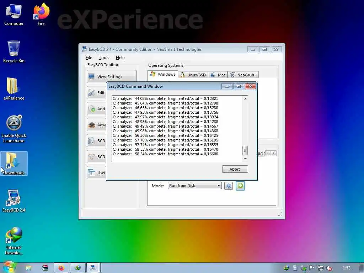
Task: Open the eXPerience folder on desktop
Action: 14,89
